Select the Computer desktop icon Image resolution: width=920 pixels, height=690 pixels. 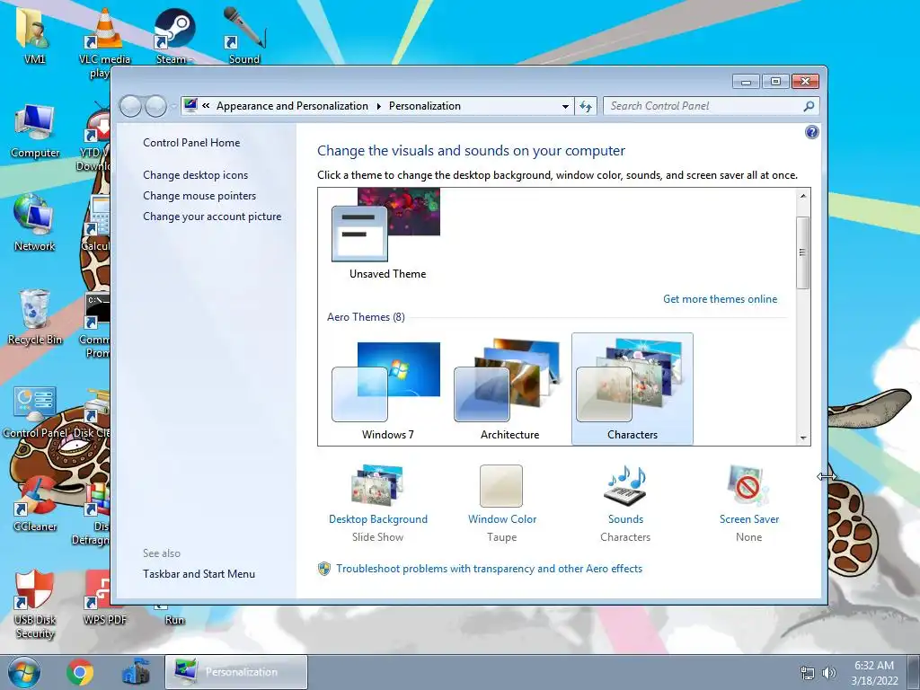(35, 130)
